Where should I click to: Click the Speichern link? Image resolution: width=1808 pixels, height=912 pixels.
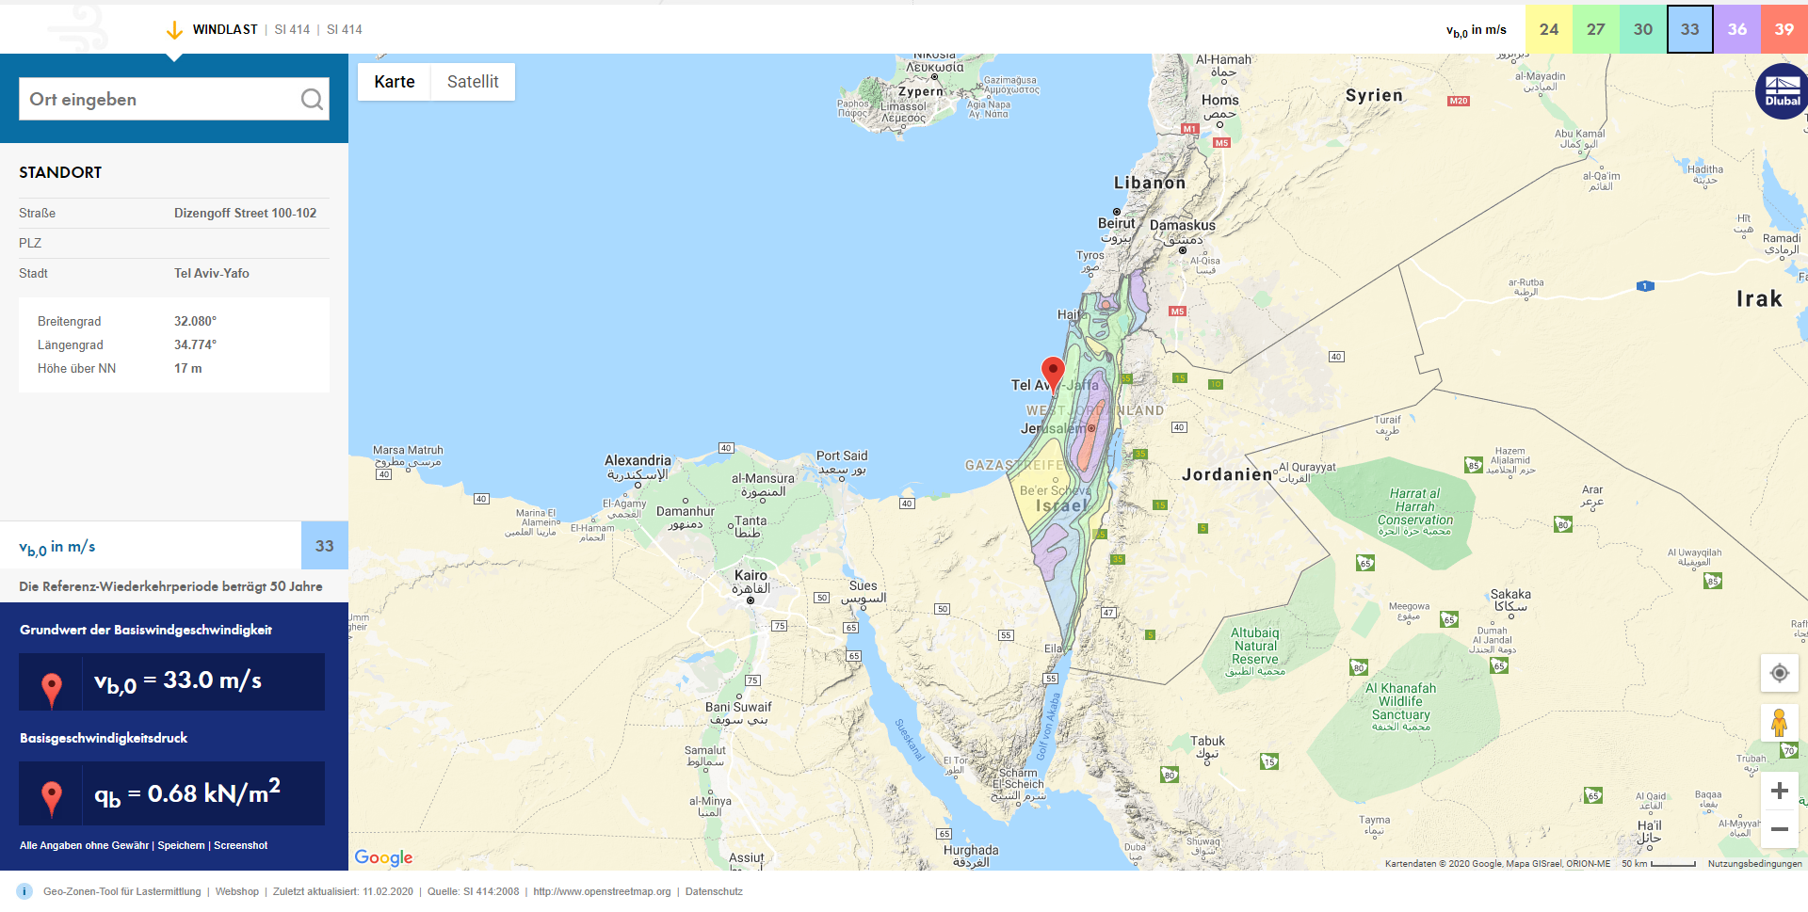click(181, 845)
